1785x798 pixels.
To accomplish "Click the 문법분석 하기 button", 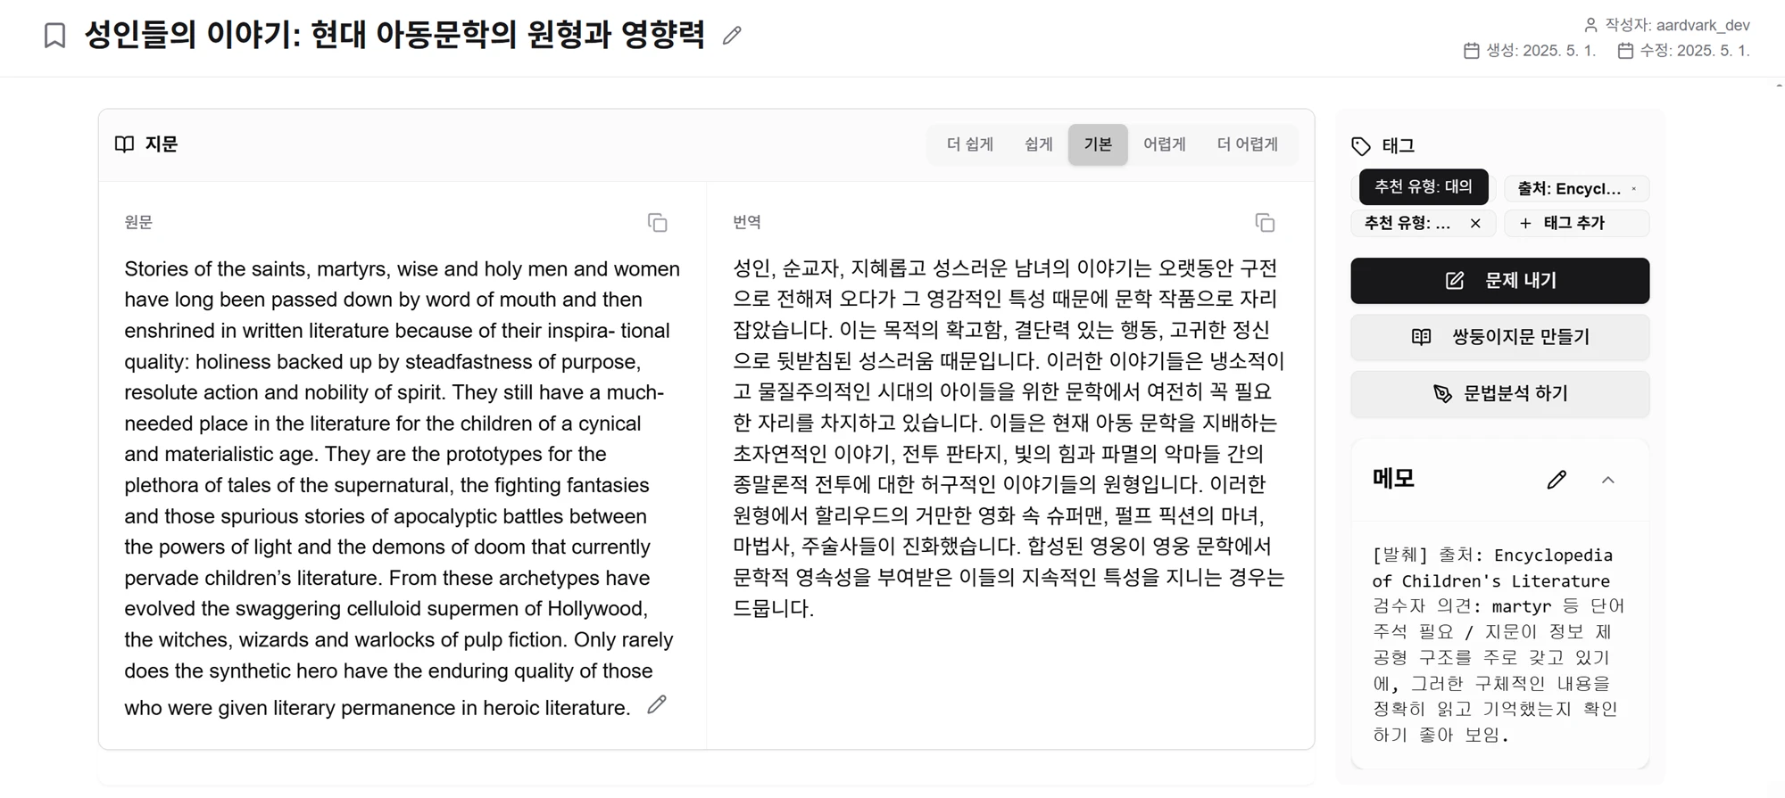I will pyautogui.click(x=1499, y=393).
